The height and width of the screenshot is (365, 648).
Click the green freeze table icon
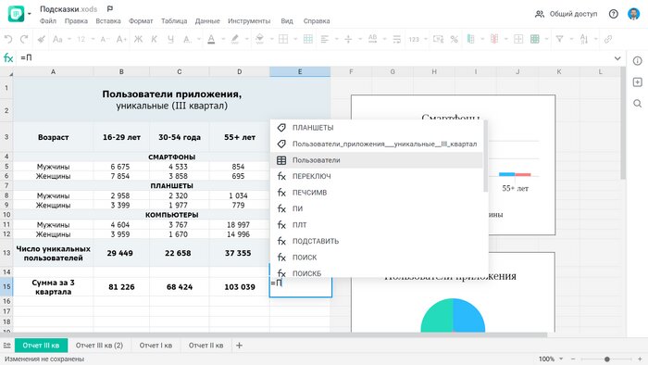pyautogui.click(x=535, y=39)
